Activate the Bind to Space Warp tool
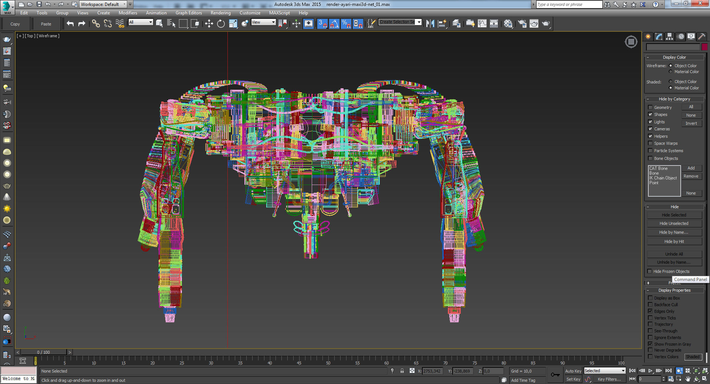The height and width of the screenshot is (384, 710). tap(119, 24)
